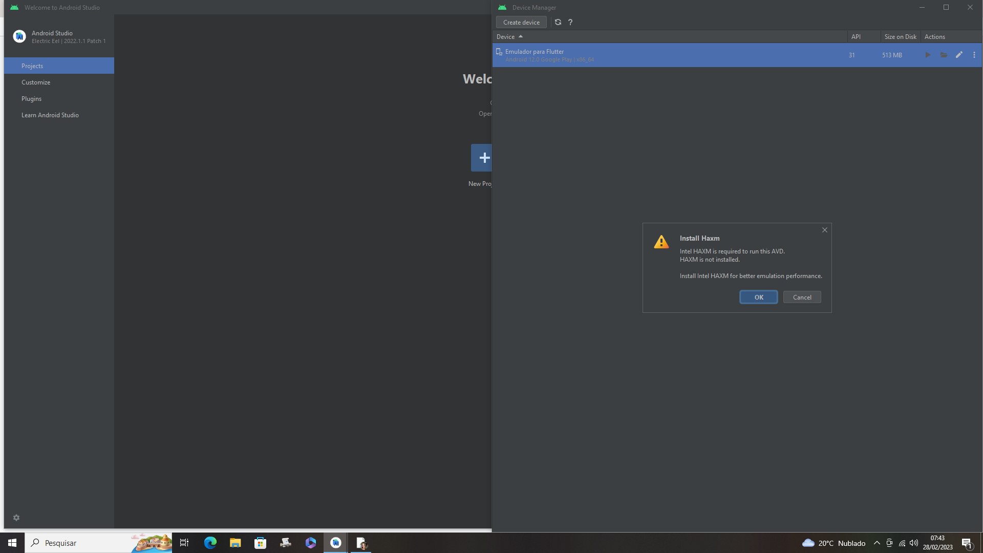
Task: Open Task View from the taskbar
Action: tap(184, 543)
